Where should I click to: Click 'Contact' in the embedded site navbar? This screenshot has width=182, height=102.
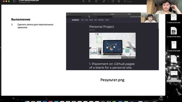107,20
